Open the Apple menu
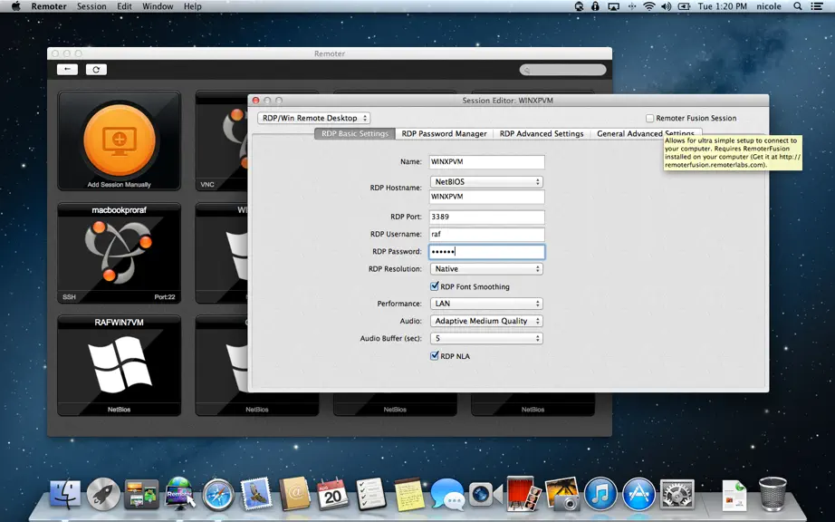 15,6
